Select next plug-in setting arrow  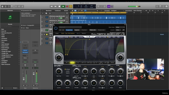(63, 30)
